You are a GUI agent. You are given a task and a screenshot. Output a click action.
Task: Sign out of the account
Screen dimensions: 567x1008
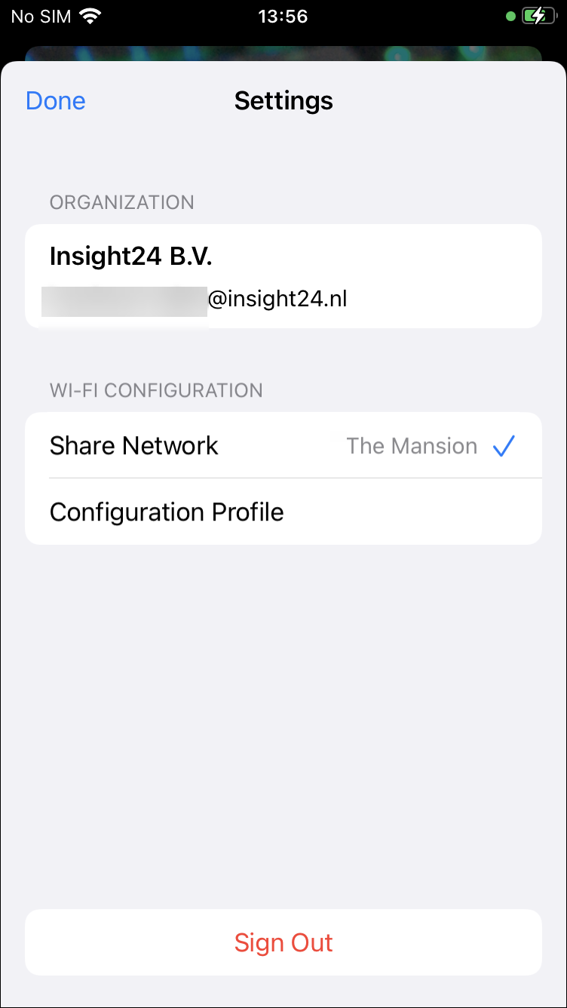(283, 942)
